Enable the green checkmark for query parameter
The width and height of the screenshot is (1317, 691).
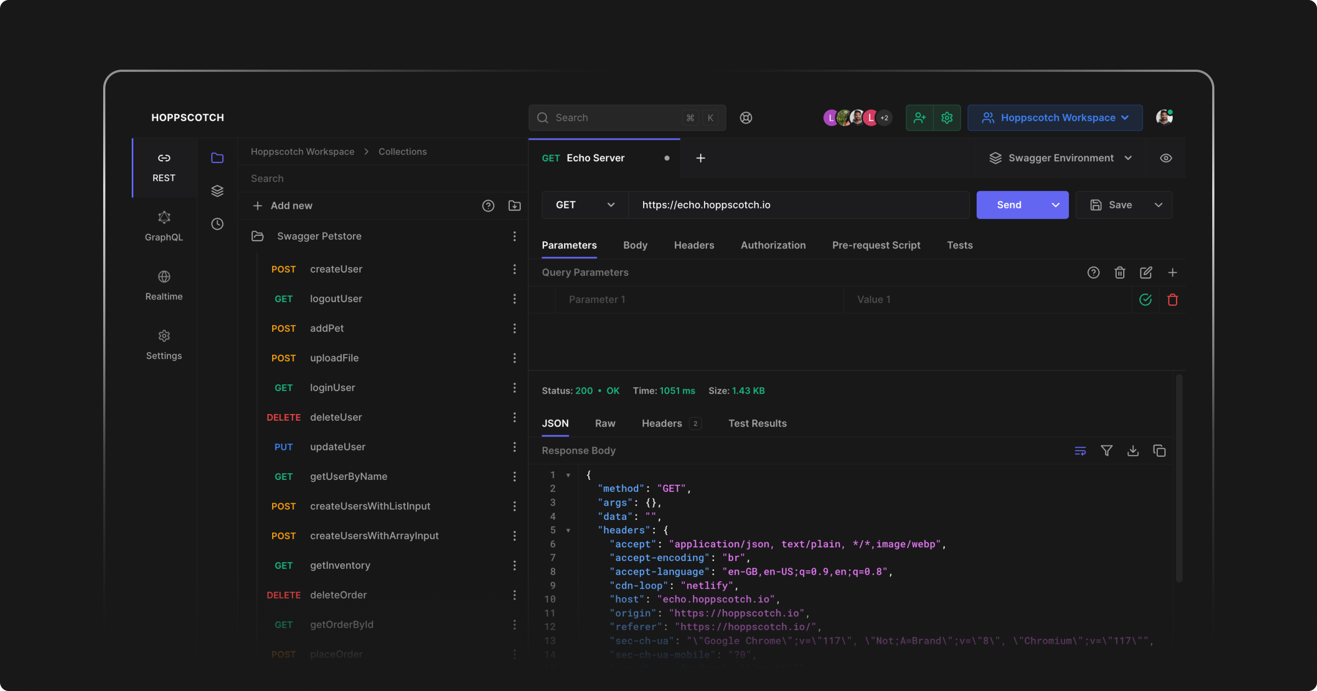1145,299
